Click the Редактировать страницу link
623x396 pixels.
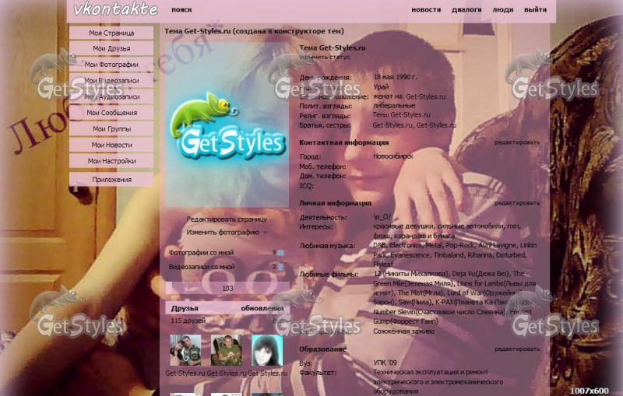pyautogui.click(x=227, y=219)
